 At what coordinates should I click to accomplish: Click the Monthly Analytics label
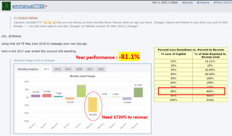click(28, 69)
